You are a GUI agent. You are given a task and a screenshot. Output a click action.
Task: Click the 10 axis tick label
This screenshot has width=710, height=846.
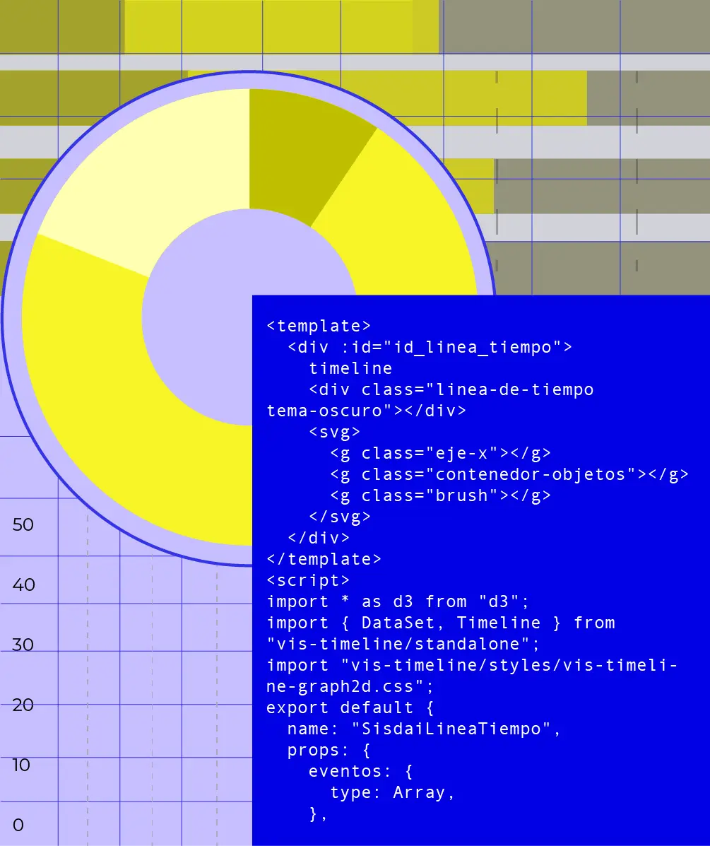(x=22, y=765)
